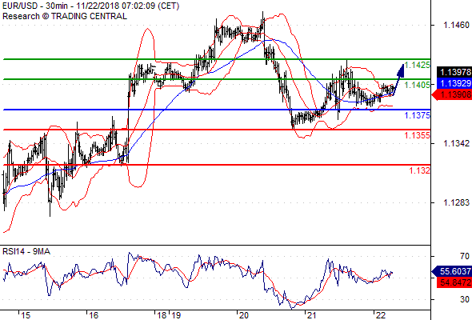Click the Research © TRADING CENTRAL credit
Screen dimensions: 472x320
(x=65, y=16)
